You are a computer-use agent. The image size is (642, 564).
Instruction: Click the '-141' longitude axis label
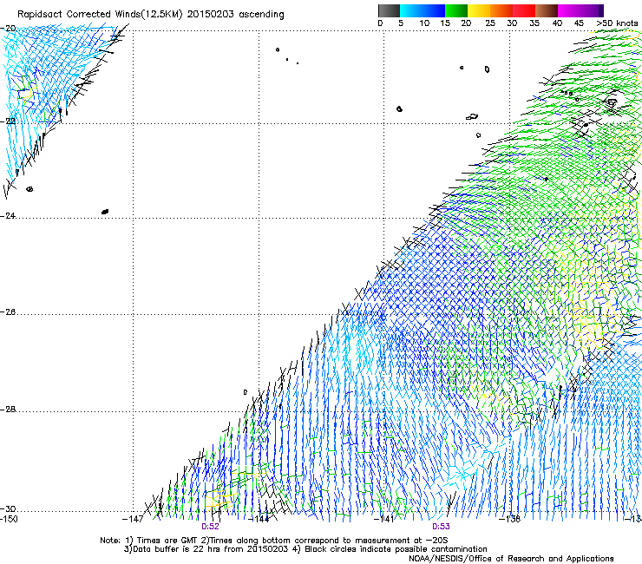click(383, 519)
